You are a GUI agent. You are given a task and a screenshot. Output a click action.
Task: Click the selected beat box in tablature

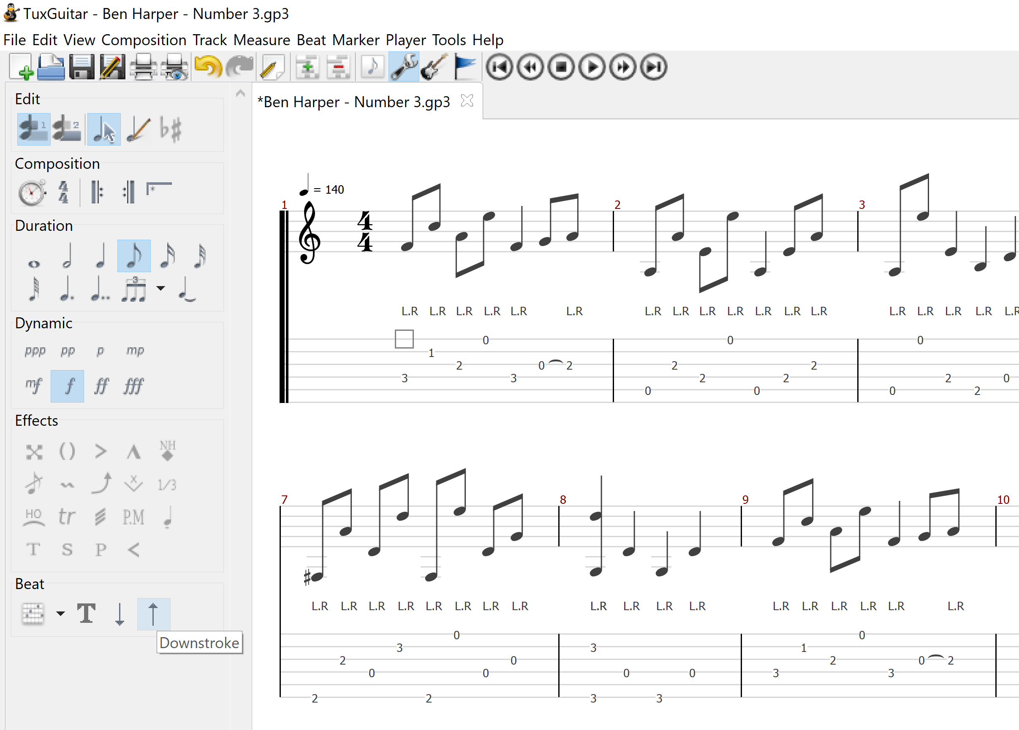click(x=404, y=339)
